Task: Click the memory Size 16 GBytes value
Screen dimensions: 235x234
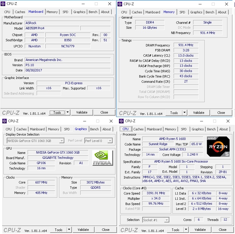Action: 150,28
